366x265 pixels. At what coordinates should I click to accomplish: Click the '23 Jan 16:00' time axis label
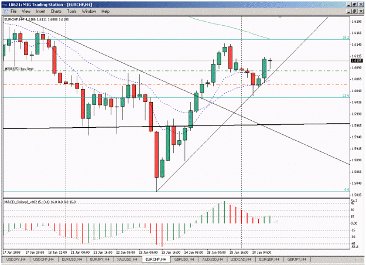(171, 252)
